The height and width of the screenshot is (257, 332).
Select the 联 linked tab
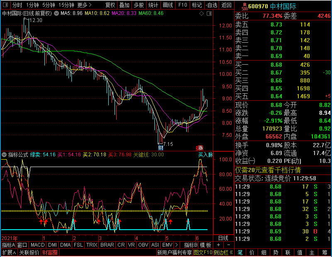[288, 252]
